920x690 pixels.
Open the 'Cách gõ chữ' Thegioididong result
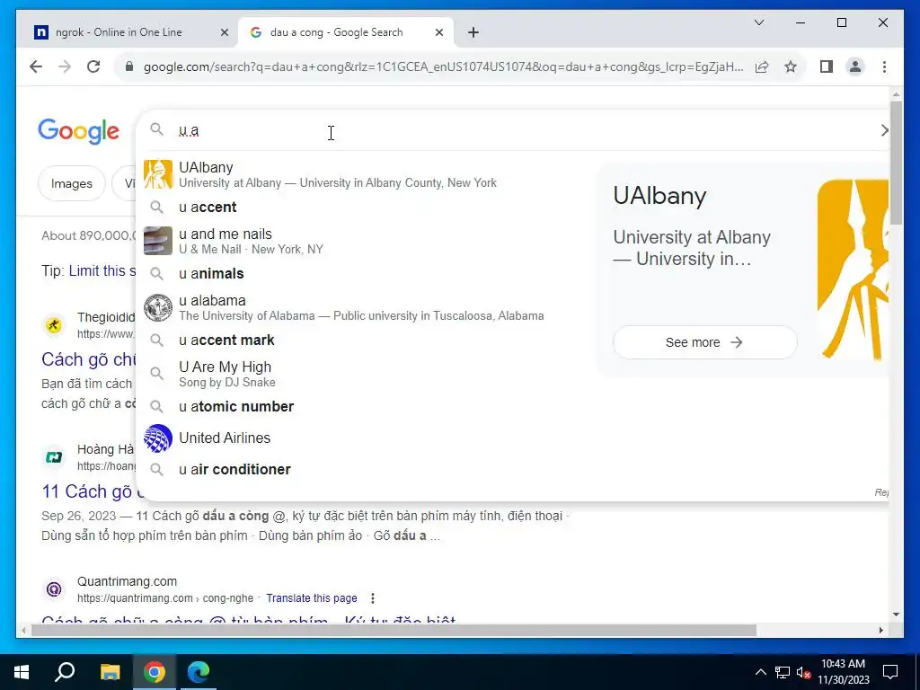[x=89, y=359]
